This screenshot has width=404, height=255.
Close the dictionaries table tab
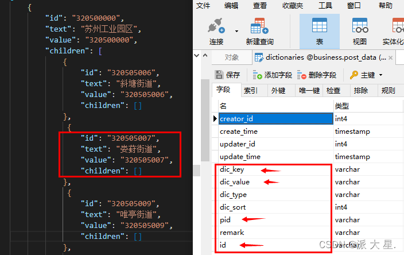click(x=391, y=58)
